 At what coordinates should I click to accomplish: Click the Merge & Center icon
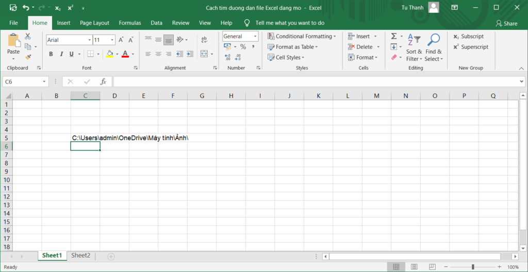coord(204,54)
